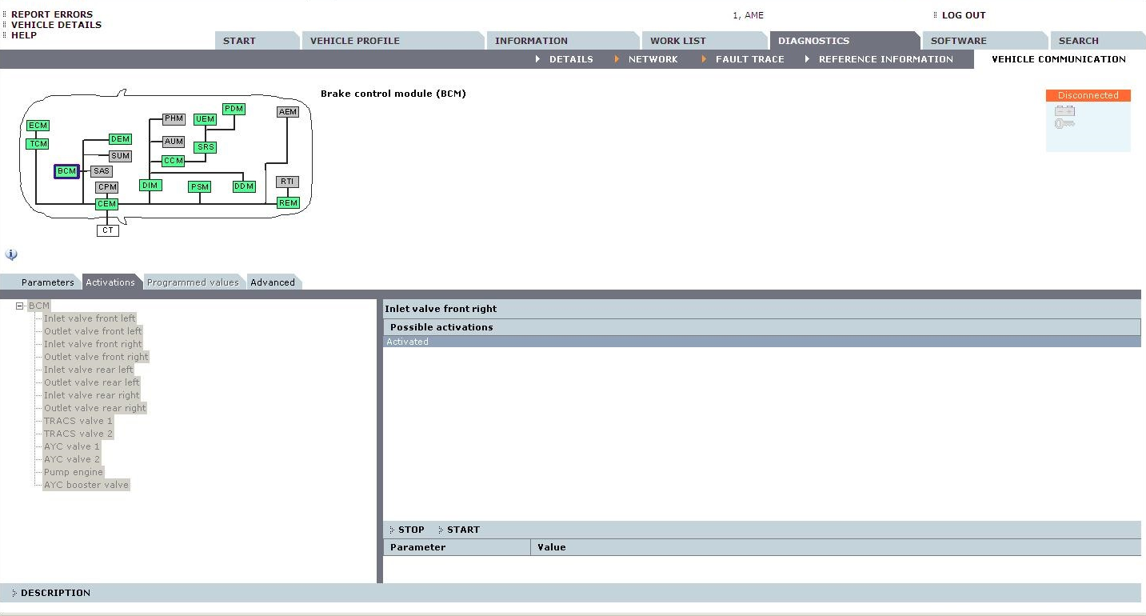Click the LOG OUT link

coord(963,15)
